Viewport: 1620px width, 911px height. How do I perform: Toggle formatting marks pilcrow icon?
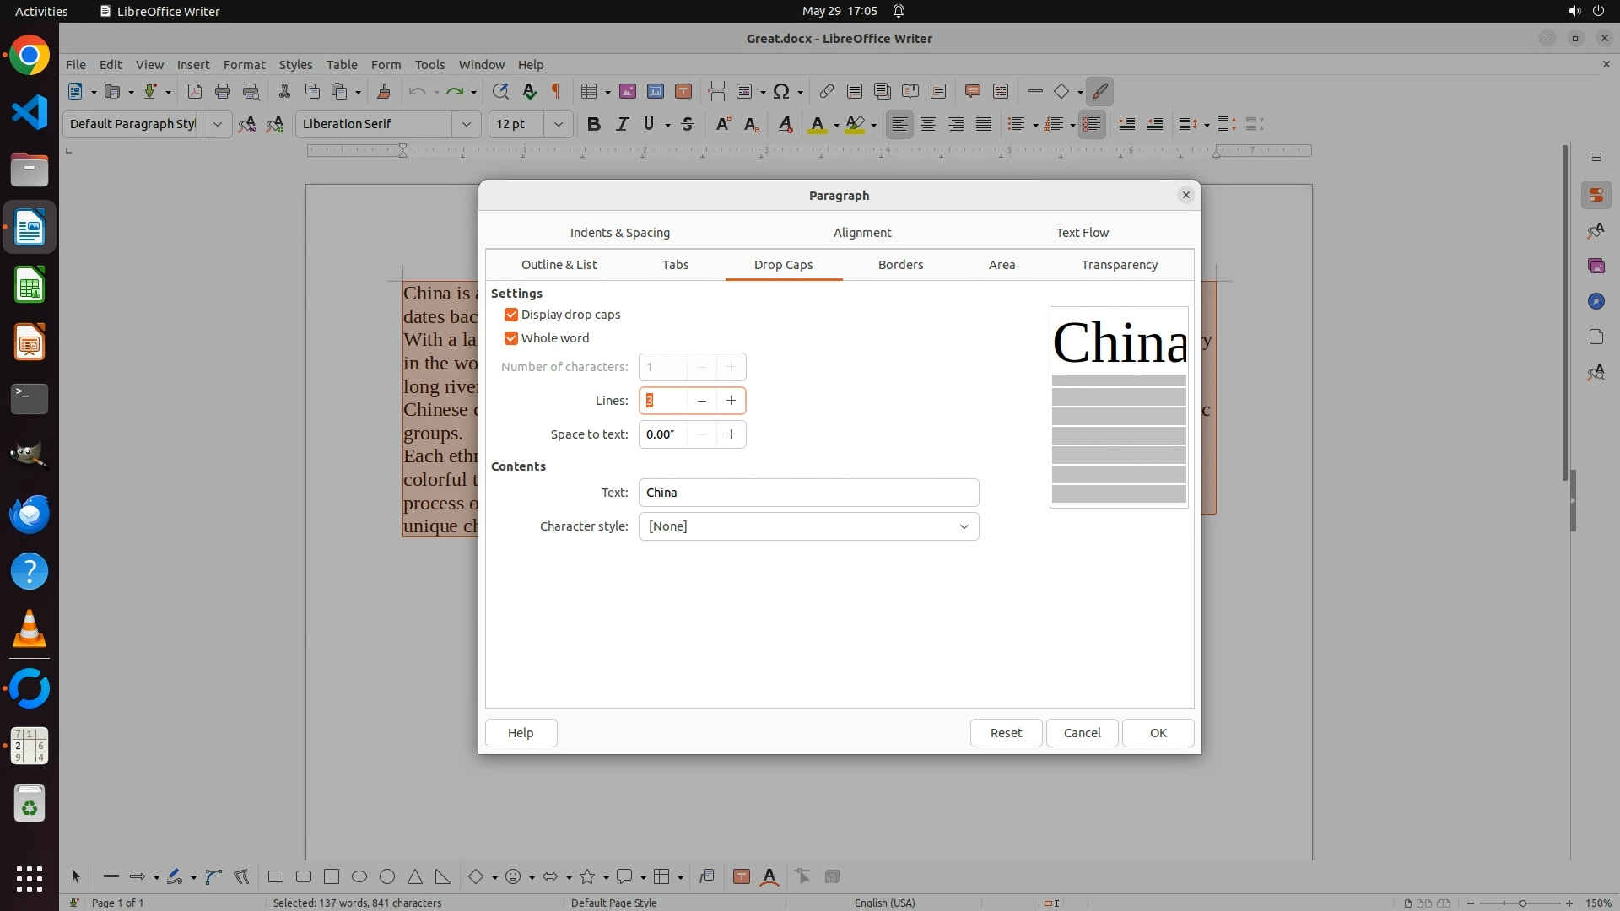click(556, 91)
